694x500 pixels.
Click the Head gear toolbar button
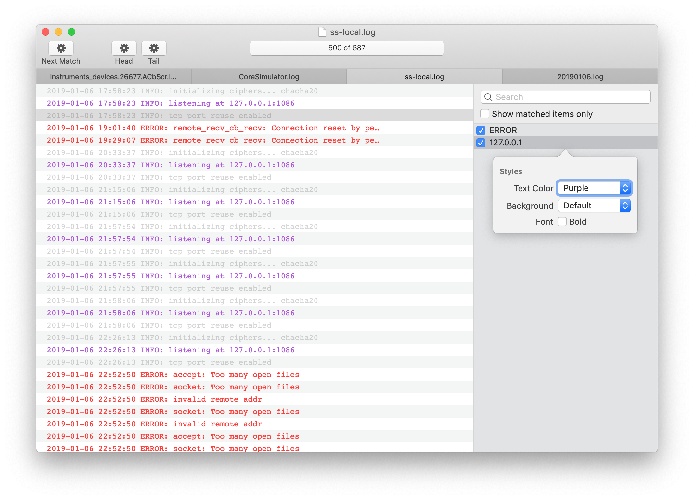[x=124, y=48]
